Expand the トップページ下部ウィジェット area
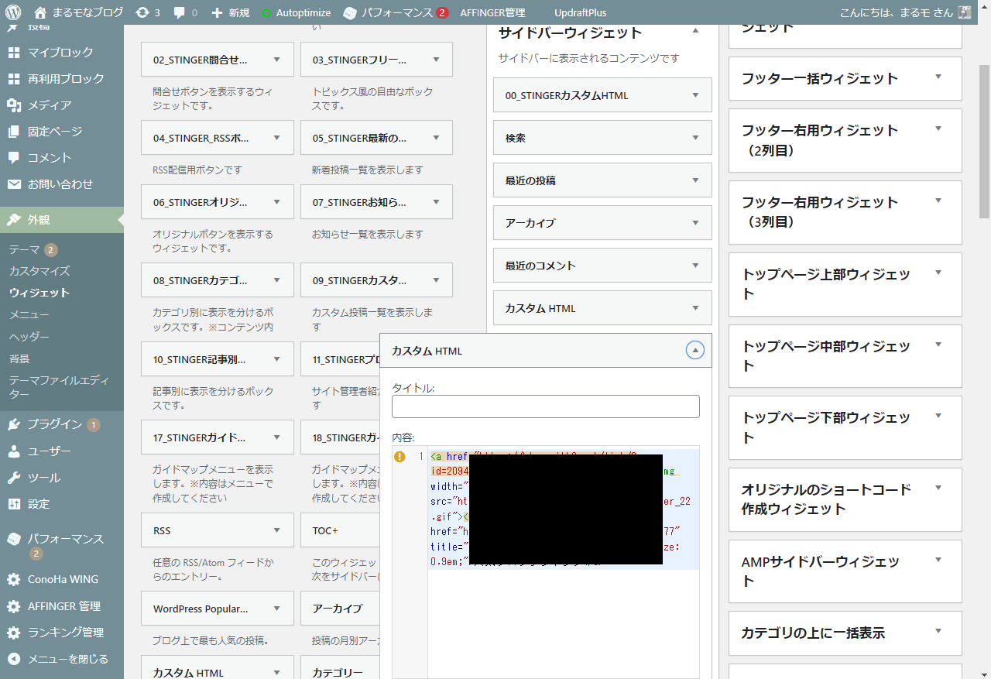This screenshot has width=991, height=679. click(x=938, y=416)
